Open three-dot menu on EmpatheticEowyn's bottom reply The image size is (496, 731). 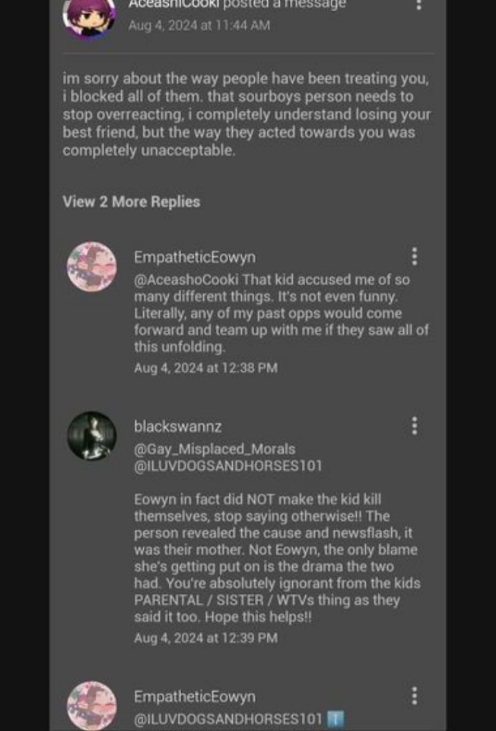click(x=414, y=696)
